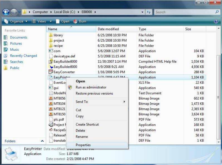The width and height of the screenshot is (222, 165).
Task: Click the Search magnifier icon
Action: tap(217, 12)
